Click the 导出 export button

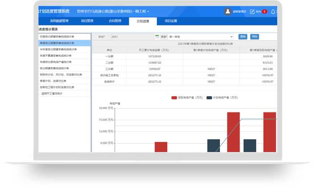[254, 37]
